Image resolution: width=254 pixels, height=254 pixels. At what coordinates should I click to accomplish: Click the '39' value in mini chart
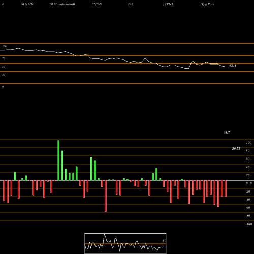click(164, 241)
